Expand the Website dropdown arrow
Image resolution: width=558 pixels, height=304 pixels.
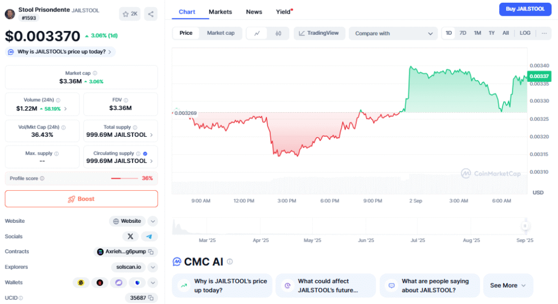[x=153, y=221]
